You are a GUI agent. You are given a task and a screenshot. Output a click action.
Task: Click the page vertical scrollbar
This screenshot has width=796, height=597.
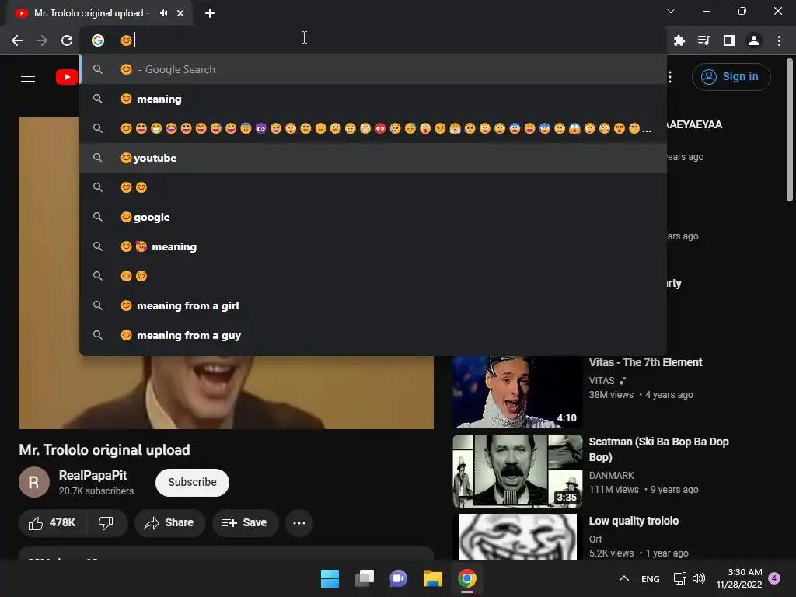790,131
